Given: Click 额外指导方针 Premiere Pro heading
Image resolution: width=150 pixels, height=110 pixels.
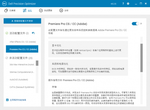Looking at the screenshot, I should coord(71,80).
